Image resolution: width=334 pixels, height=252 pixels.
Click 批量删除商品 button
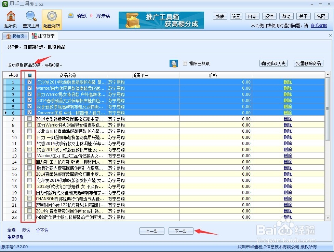(308, 63)
